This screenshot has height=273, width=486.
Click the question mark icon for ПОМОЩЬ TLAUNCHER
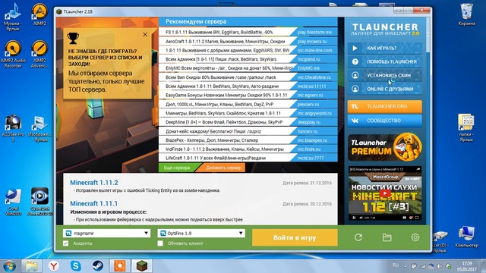click(x=355, y=61)
